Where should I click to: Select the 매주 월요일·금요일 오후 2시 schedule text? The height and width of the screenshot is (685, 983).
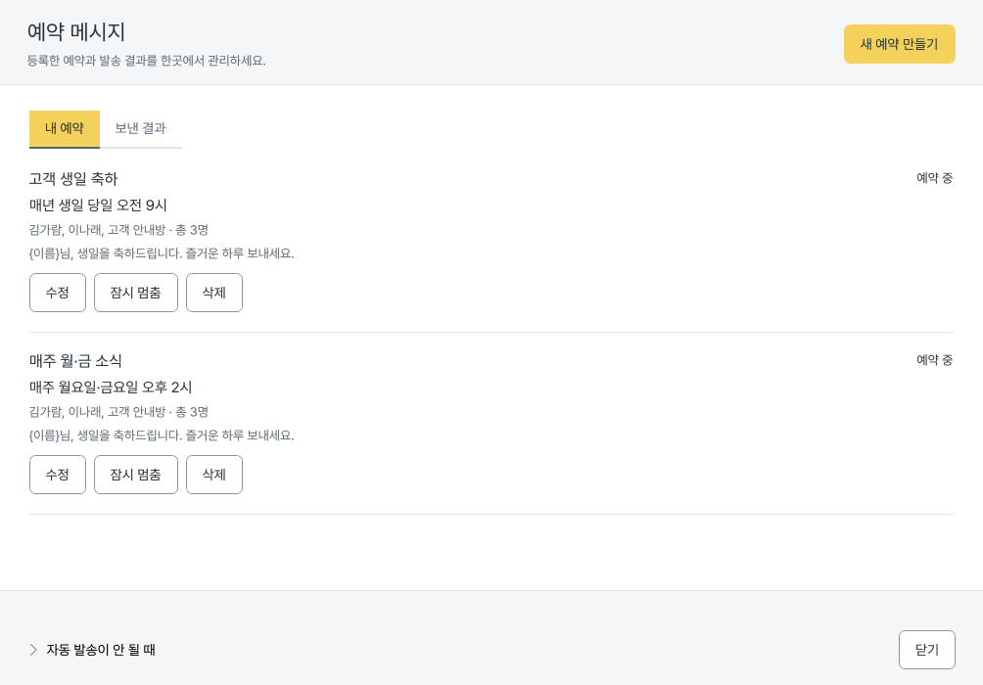111,388
